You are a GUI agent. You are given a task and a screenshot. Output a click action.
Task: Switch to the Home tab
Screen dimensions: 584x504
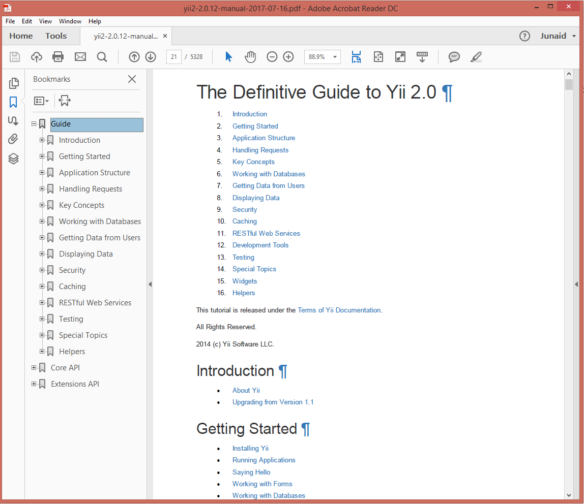click(x=21, y=36)
